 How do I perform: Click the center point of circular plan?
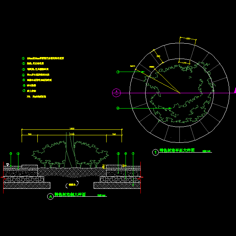click(180, 93)
